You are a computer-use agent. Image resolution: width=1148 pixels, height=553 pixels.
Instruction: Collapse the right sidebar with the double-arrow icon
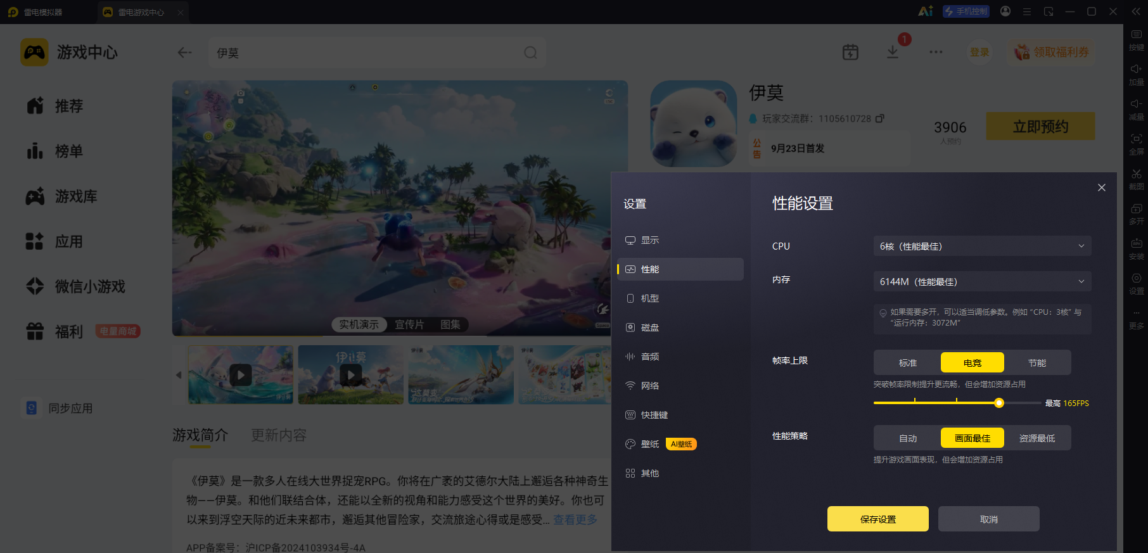[x=1136, y=11]
